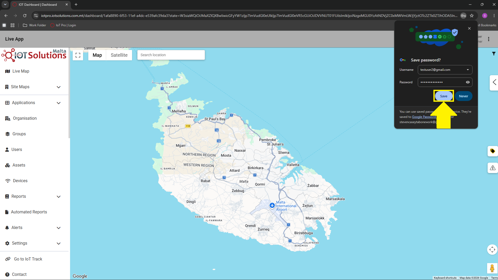Screen dimensions: 498x280
Task: Expand the Alerts submenu chevron
Action: pos(59,228)
